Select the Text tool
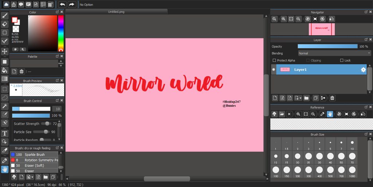Image resolution: width=373 pixels, height=187 pixels. click(x=4, y=133)
